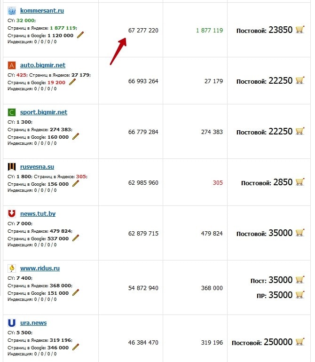Open the news.tut.by link

click(x=38, y=213)
